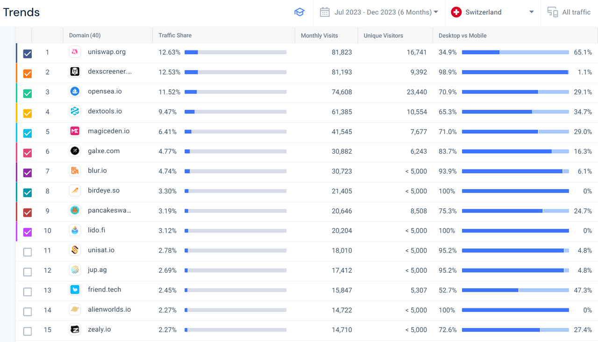
Task: Open the Jul 2023 - Dec 2023 date dropdown
Action: tap(386, 12)
